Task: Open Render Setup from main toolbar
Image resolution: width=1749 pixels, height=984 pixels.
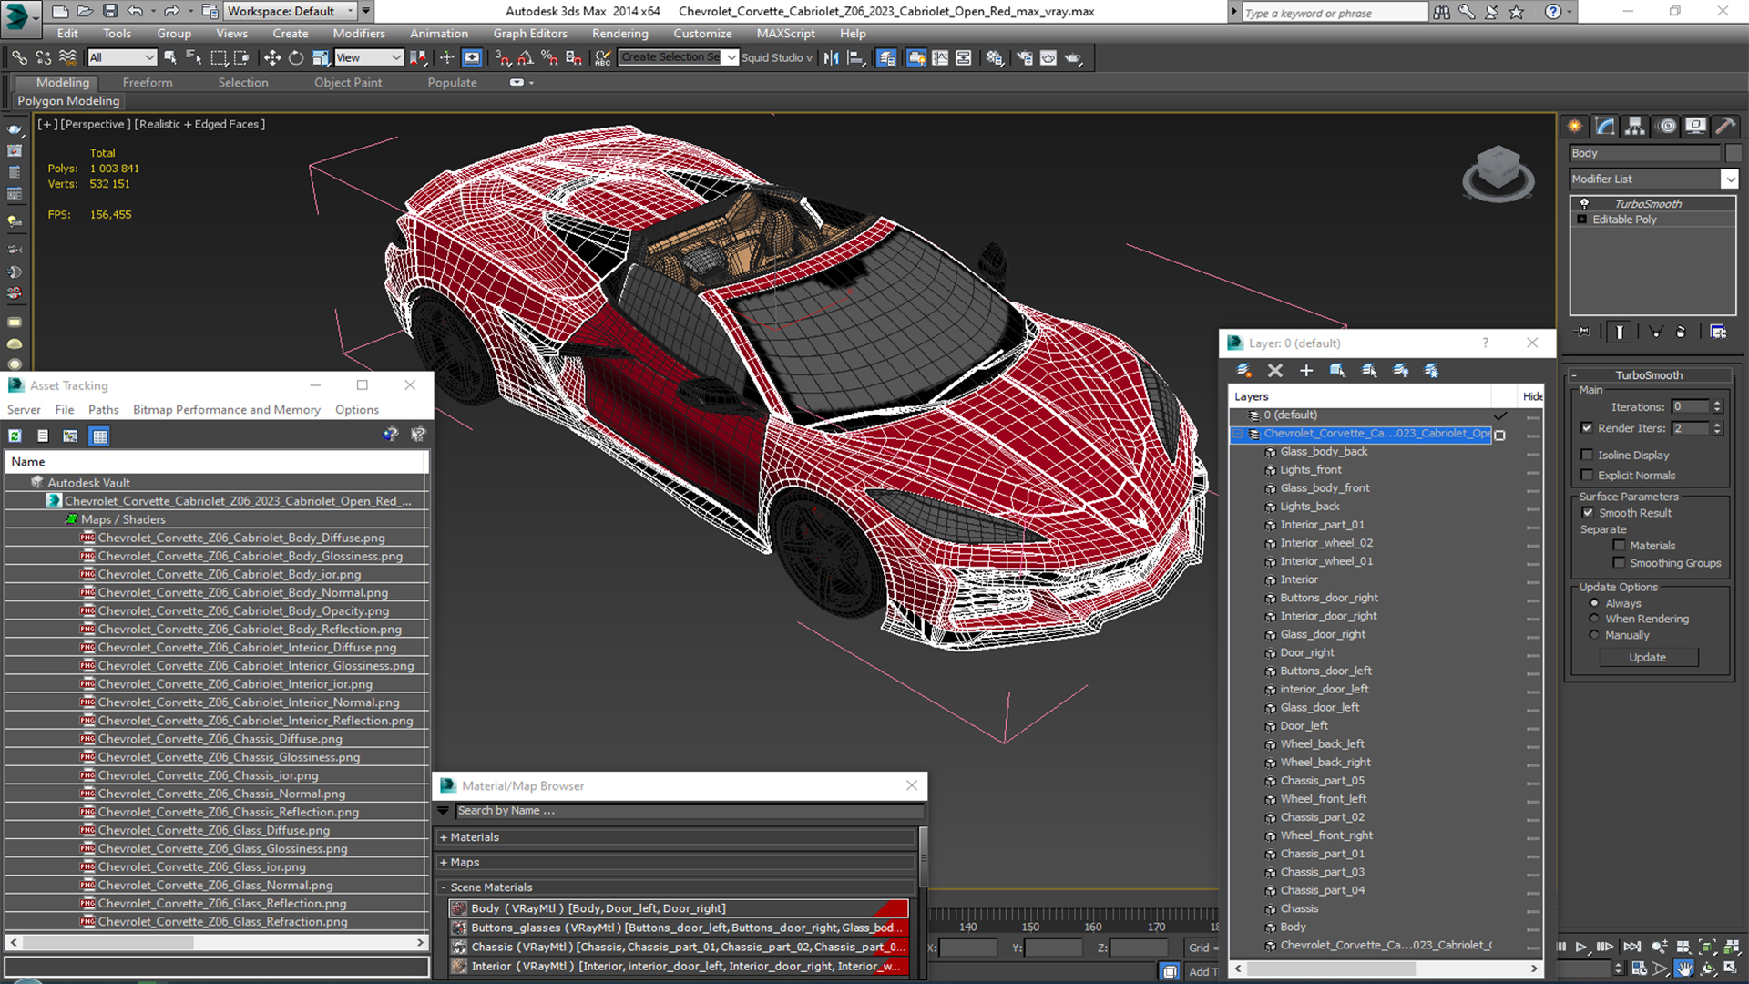Action: [x=1025, y=57]
